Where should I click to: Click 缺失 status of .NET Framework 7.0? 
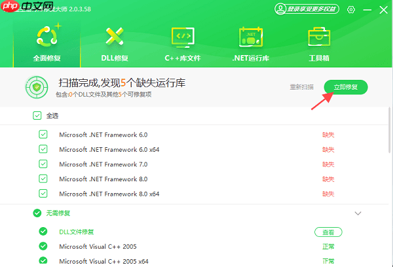coord(328,164)
